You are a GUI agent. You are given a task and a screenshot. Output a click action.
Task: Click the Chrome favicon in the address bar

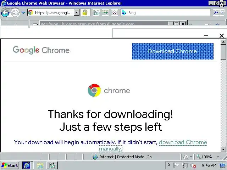[x=31, y=13]
